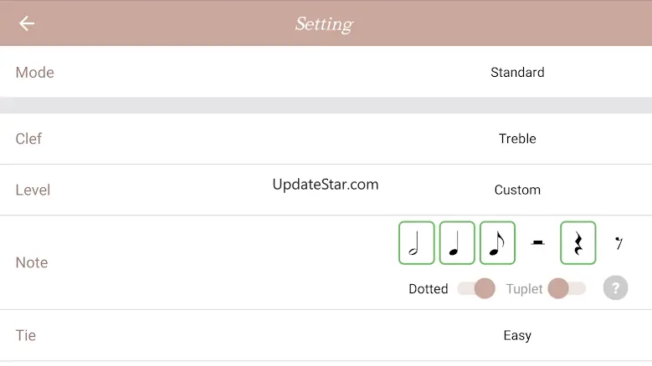Change the Standard mode value
The image size is (652, 366).
[517, 72]
